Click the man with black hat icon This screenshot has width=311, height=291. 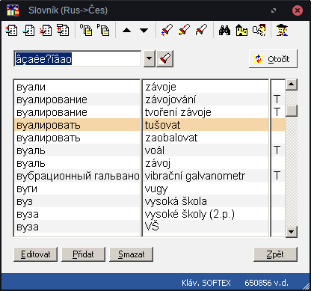click(x=282, y=30)
